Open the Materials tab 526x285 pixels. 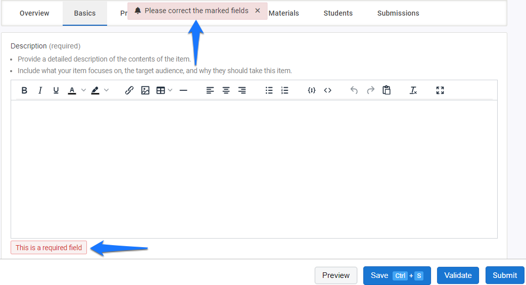coord(284,14)
